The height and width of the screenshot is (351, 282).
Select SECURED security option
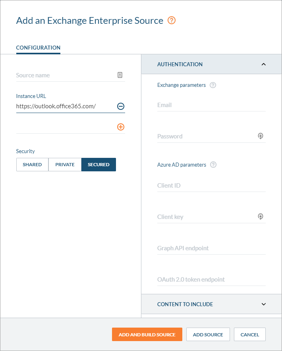(99, 165)
